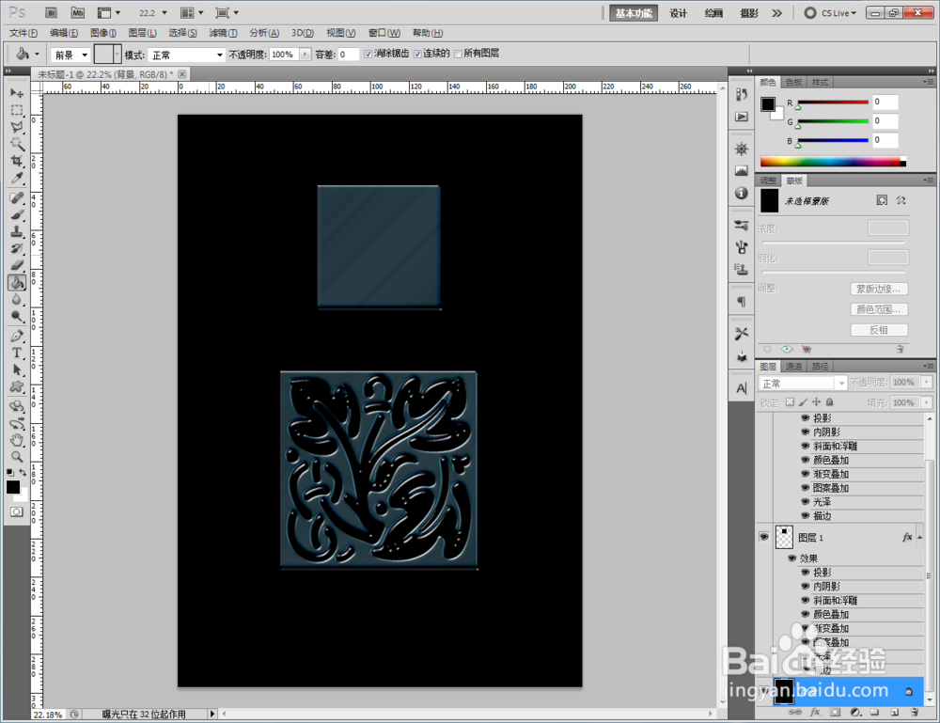Select the Hand tool
Image resolution: width=940 pixels, height=723 pixels.
[x=17, y=441]
